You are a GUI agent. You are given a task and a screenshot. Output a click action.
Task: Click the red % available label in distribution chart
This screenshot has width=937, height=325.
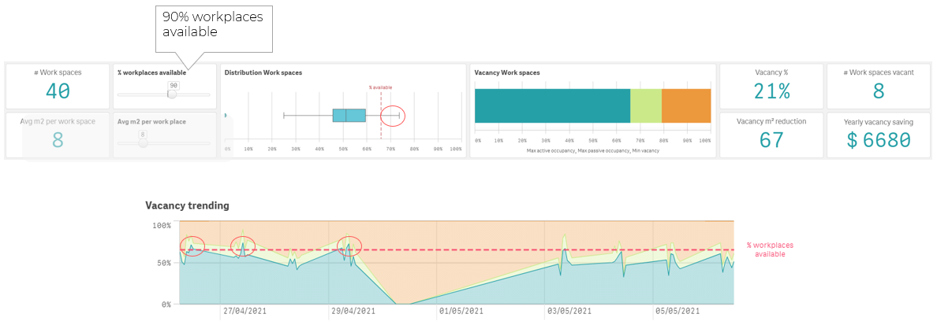380,87
